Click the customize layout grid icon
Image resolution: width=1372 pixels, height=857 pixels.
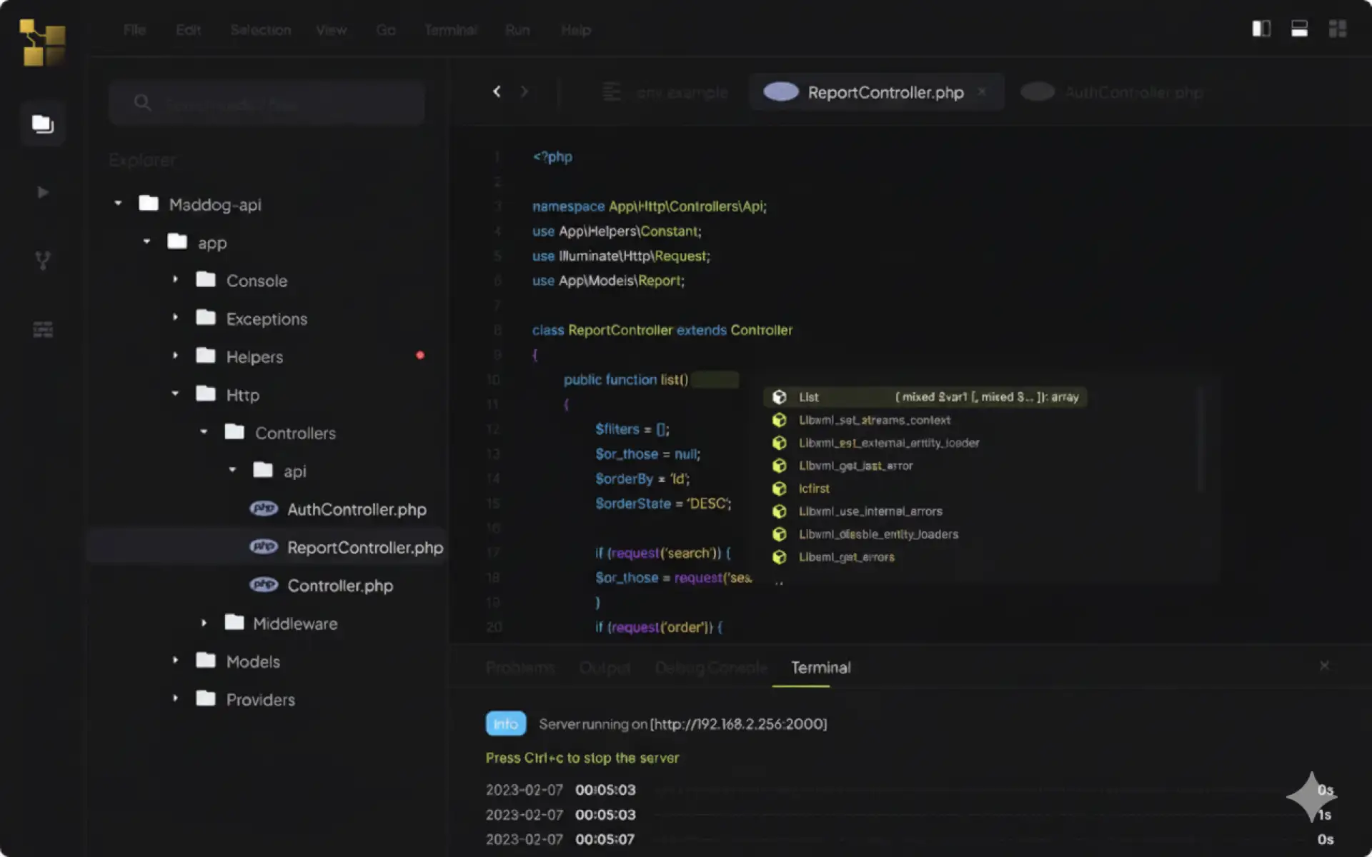tap(1337, 29)
